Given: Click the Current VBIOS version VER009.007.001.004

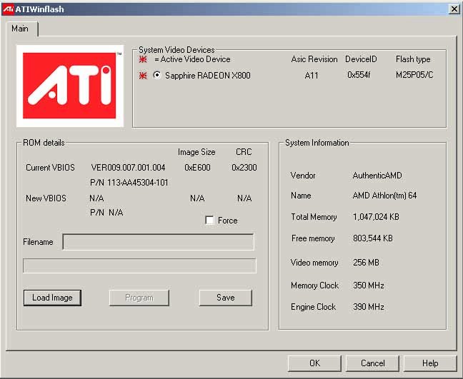Looking at the screenshot, I should pyautogui.click(x=128, y=168).
